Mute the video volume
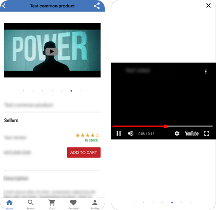 (x=130, y=133)
